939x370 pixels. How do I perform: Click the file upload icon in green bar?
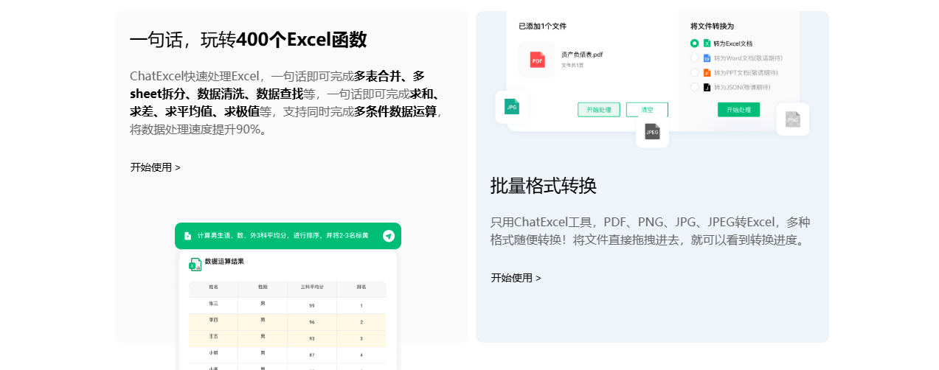[187, 236]
